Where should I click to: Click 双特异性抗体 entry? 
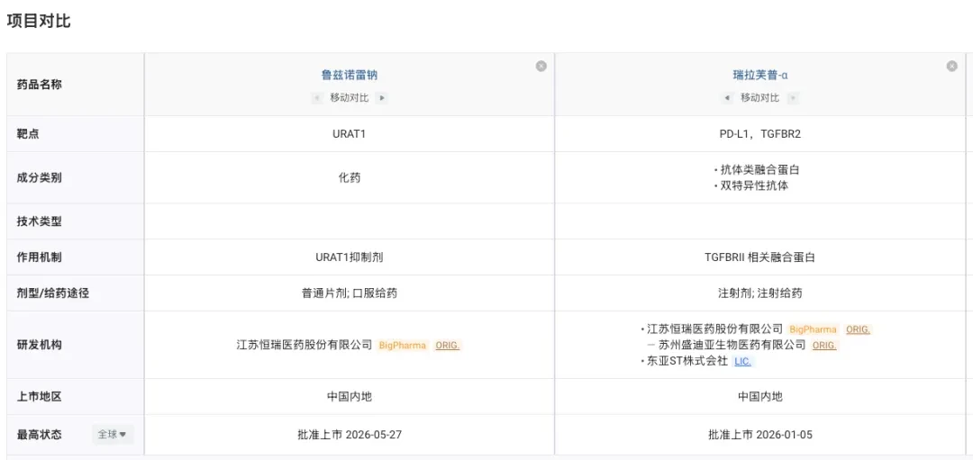click(x=755, y=185)
